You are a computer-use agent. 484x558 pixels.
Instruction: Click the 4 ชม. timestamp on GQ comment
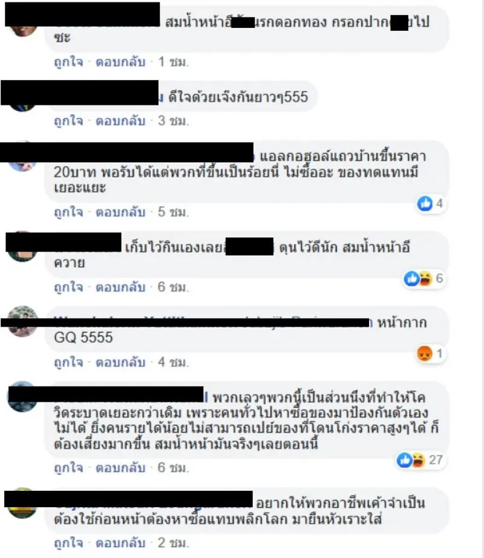click(174, 362)
